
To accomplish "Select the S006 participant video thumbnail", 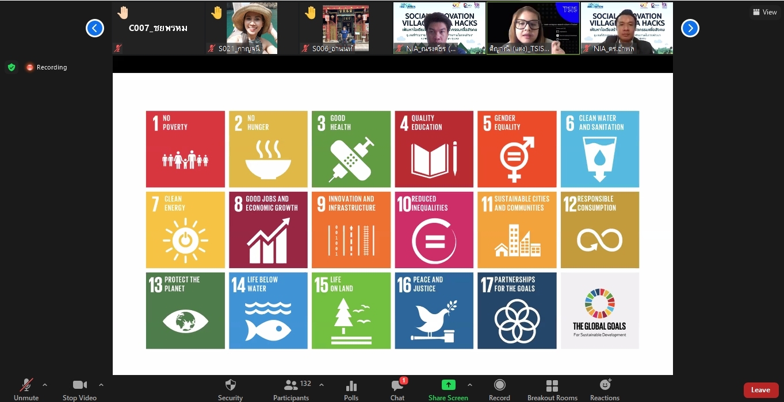I will pyautogui.click(x=346, y=28).
